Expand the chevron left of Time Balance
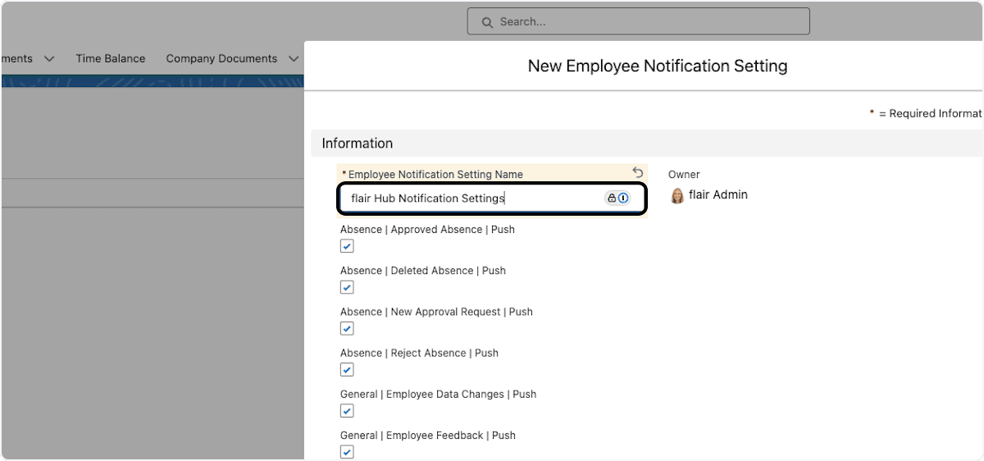 coord(49,59)
